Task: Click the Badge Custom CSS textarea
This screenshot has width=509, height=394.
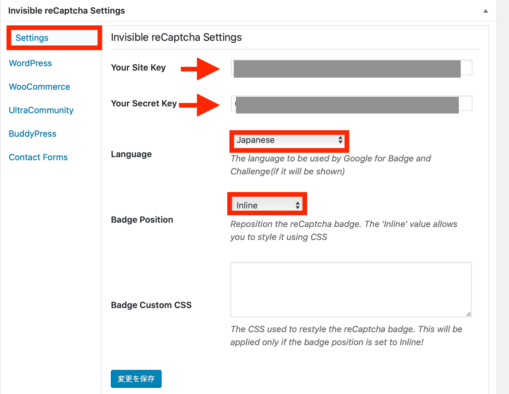Action: [351, 289]
